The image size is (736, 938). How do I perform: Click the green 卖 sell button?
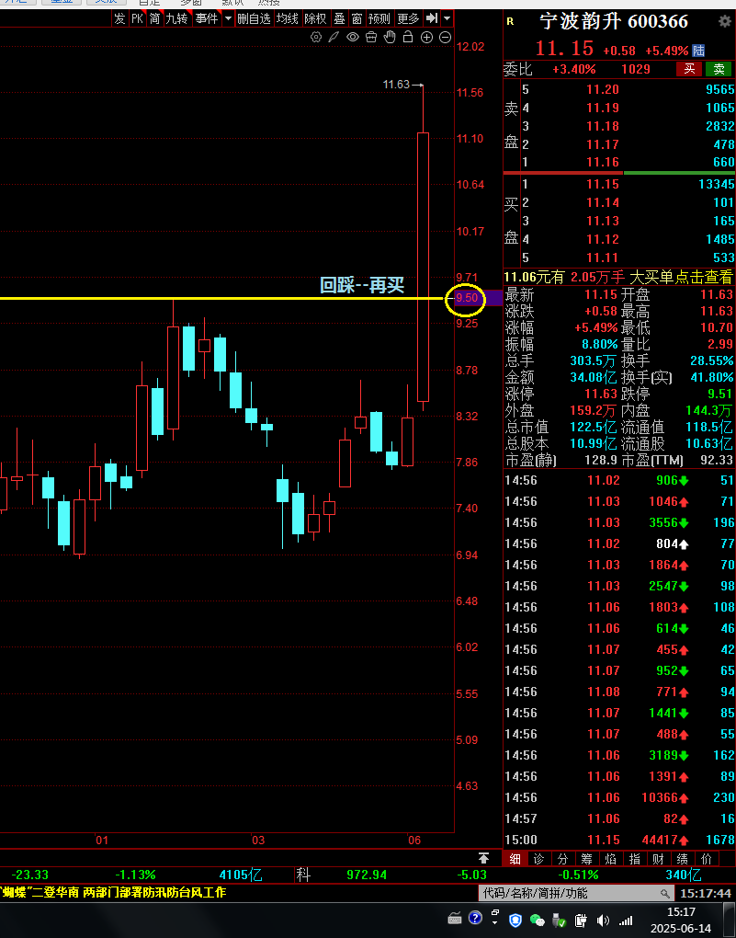(x=719, y=69)
